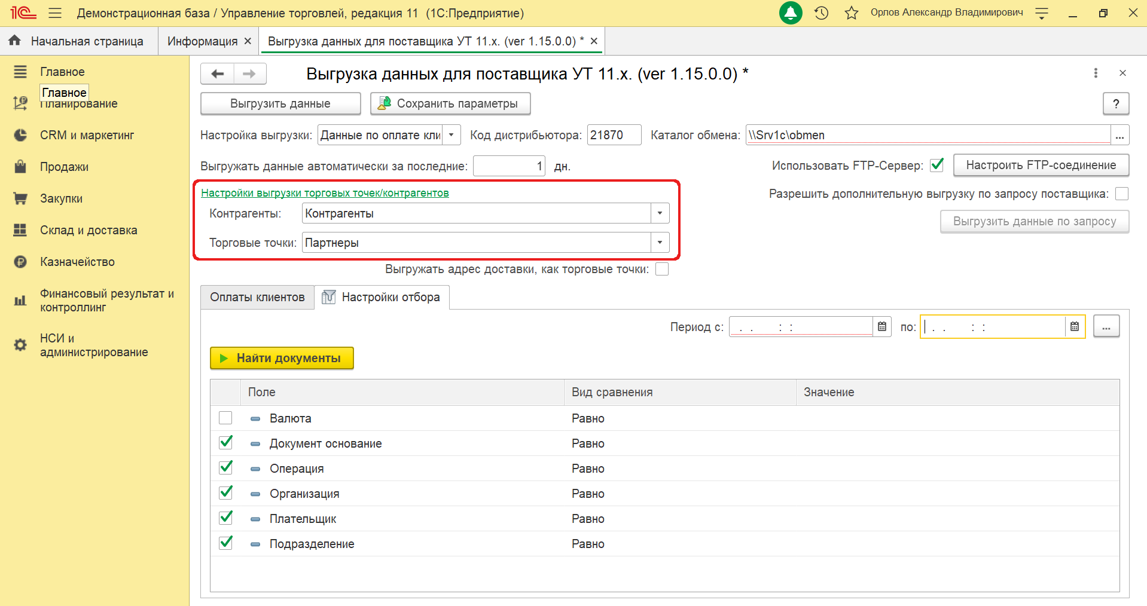
Task: Close the Информация tab
Action: [248, 41]
